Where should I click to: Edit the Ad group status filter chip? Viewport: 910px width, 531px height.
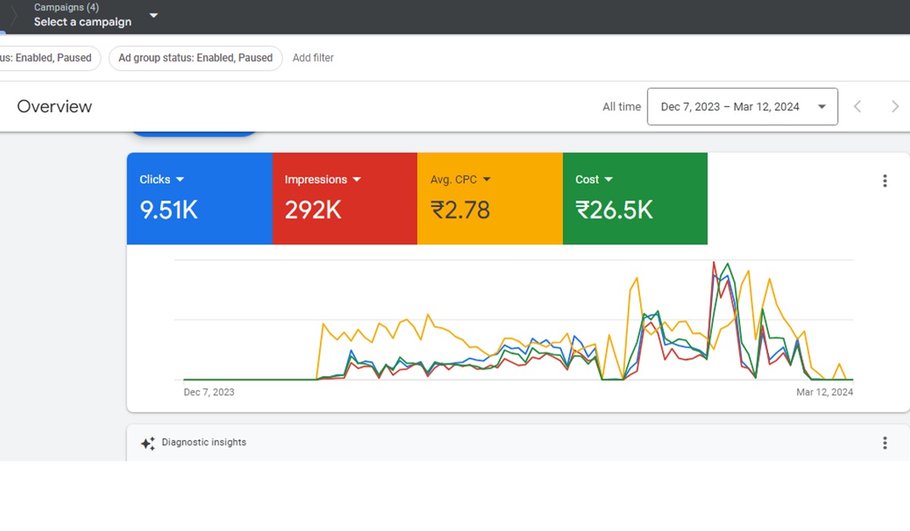[x=195, y=58]
